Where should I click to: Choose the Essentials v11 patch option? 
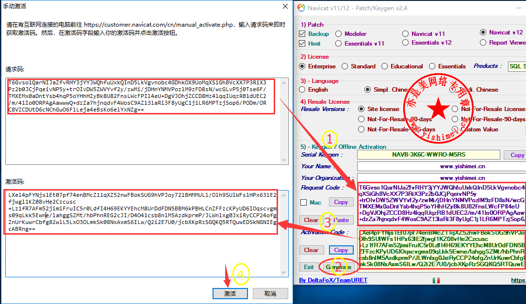(339, 44)
